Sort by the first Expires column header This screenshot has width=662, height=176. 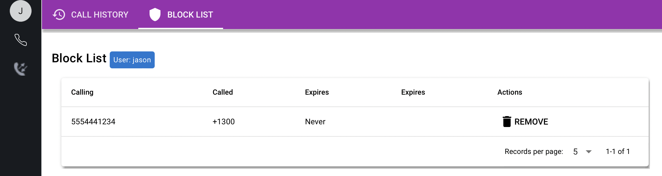(316, 92)
